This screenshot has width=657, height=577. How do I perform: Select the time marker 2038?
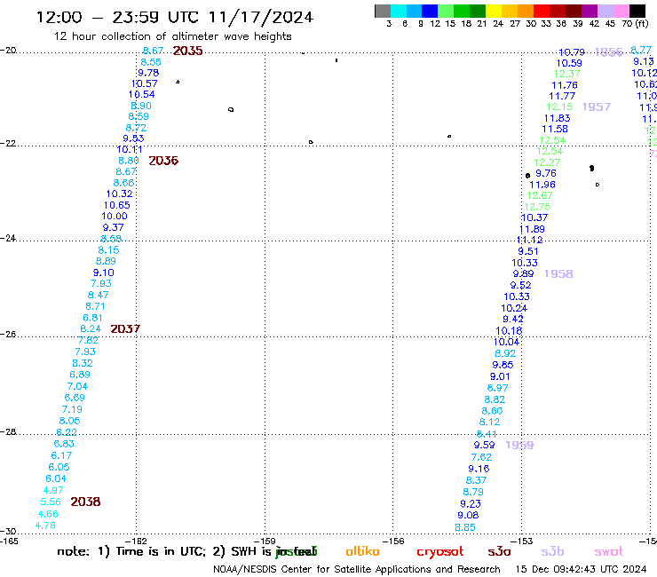85,502
